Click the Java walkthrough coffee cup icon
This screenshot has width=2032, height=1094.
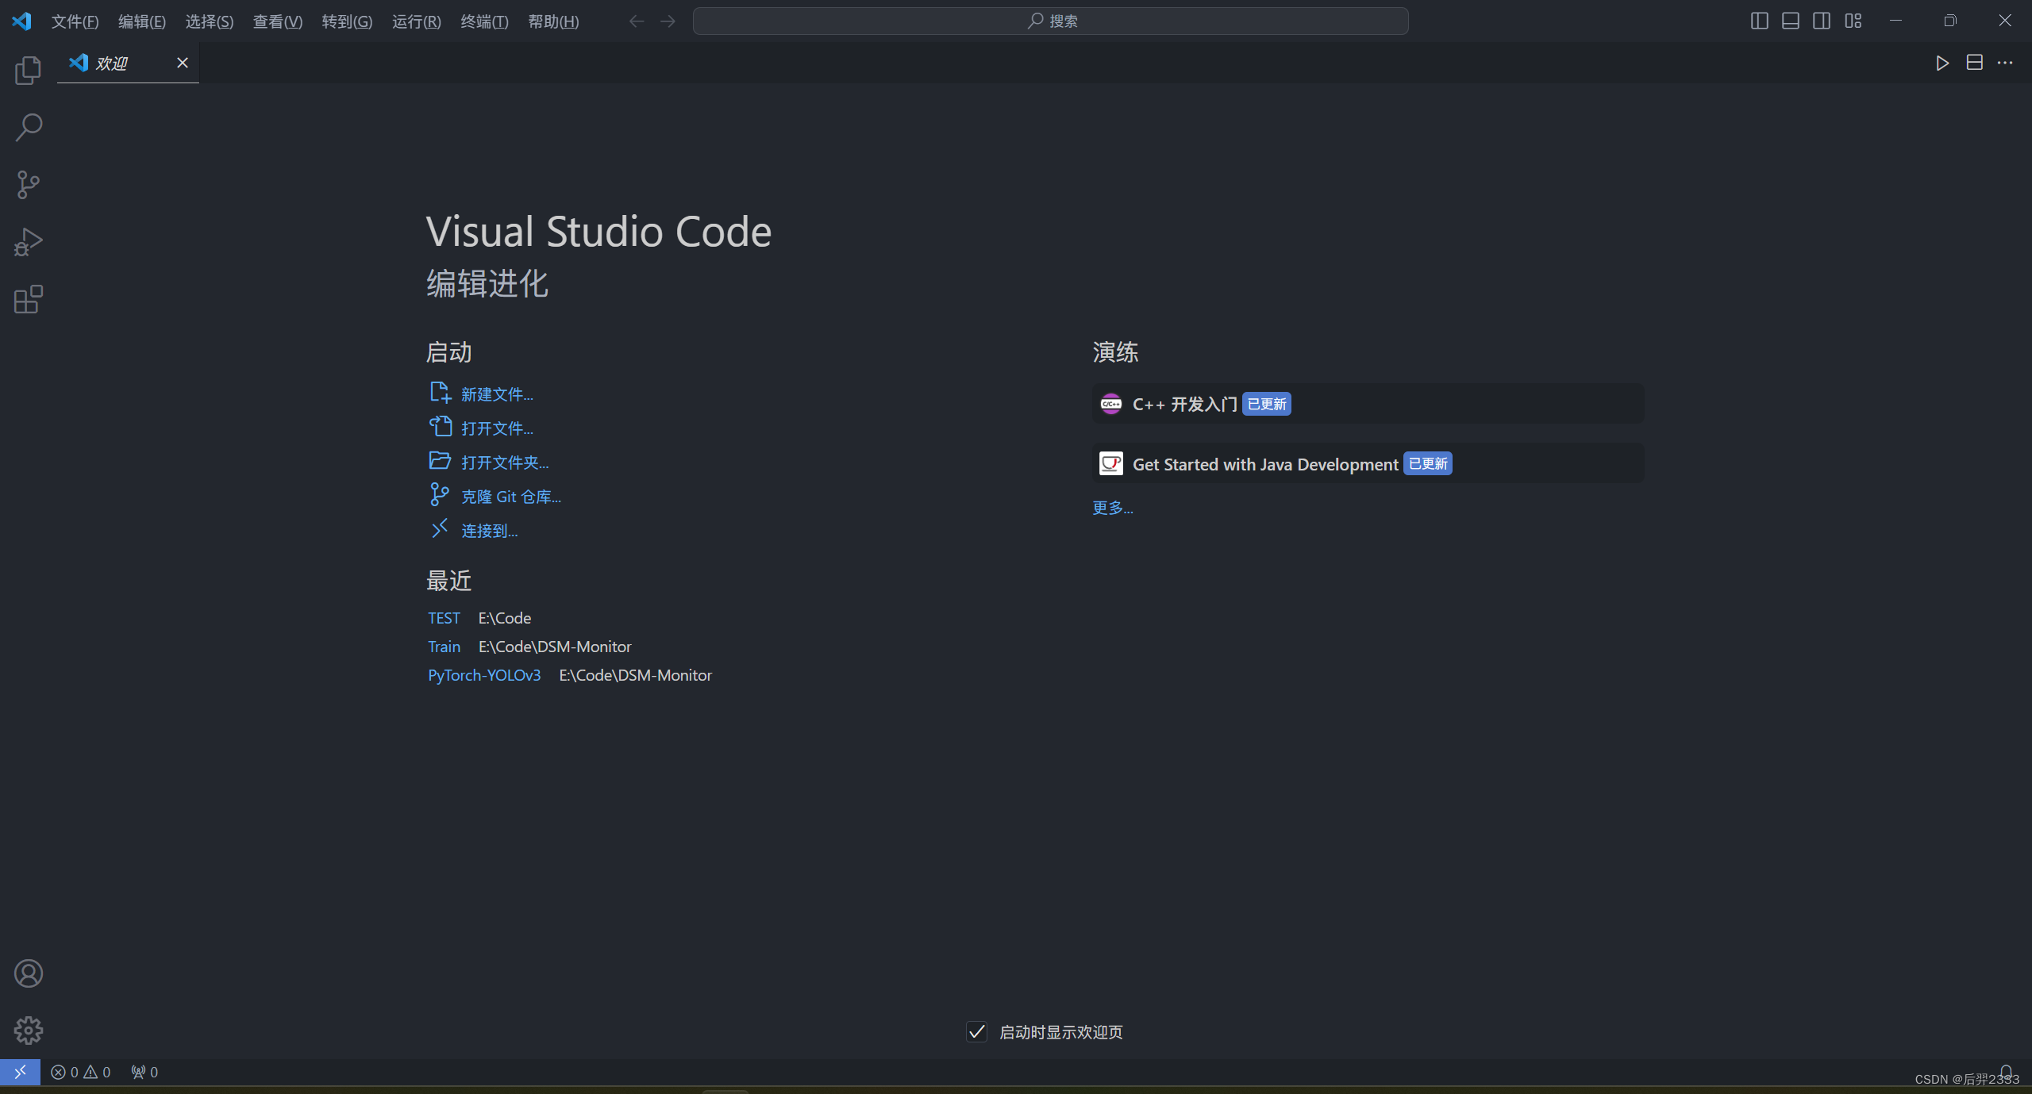(1111, 463)
